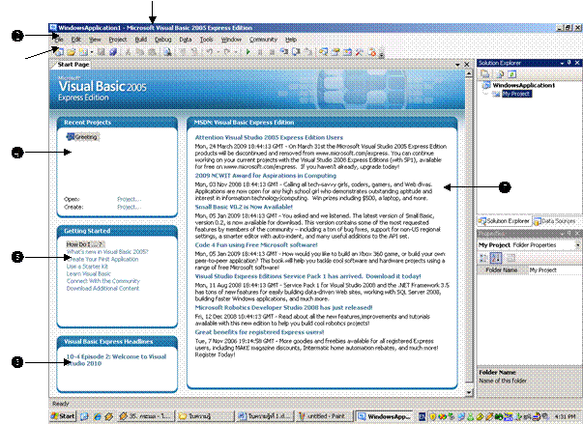The width and height of the screenshot is (583, 424).
Task: Click the Error List toolbar icon
Action: pyautogui.click(x=371, y=52)
